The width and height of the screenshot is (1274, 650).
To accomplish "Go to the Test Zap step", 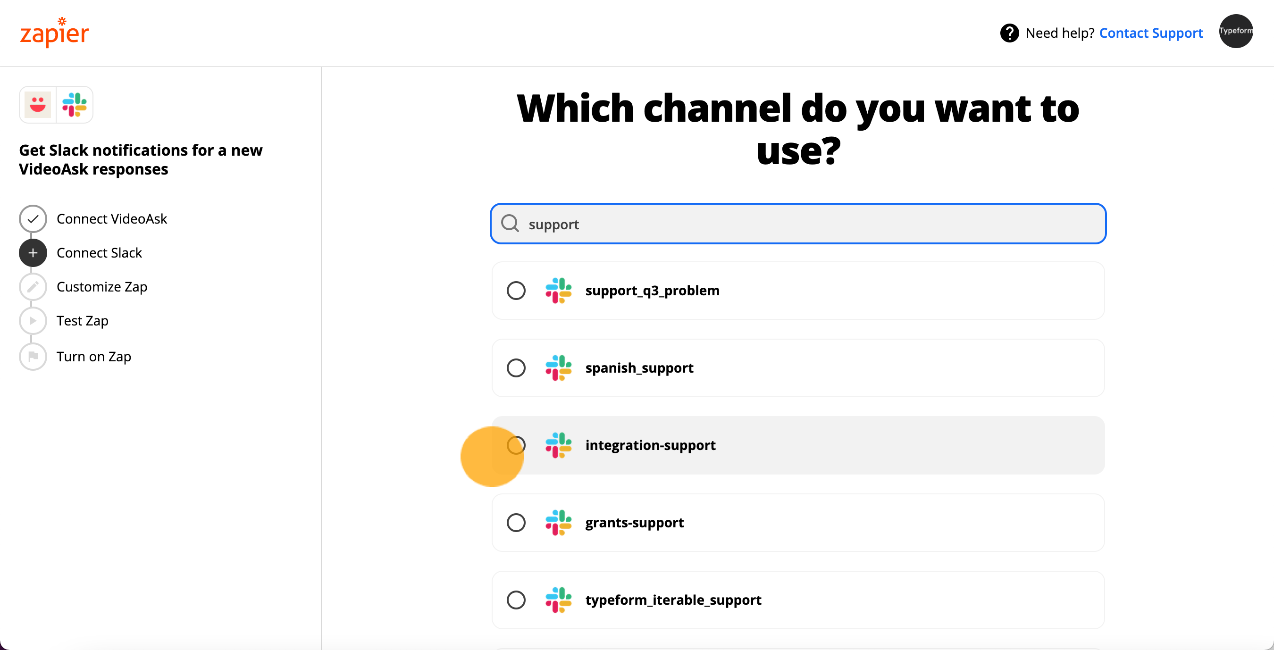I will point(82,321).
